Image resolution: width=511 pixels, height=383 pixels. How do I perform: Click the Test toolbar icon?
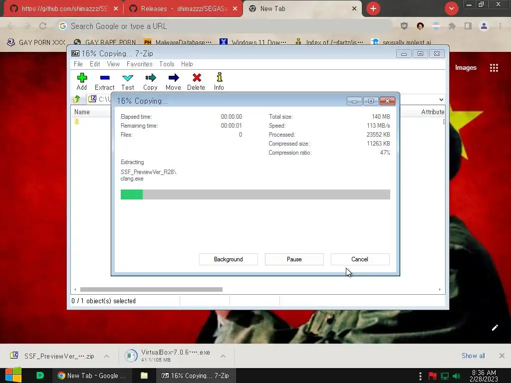point(128,81)
